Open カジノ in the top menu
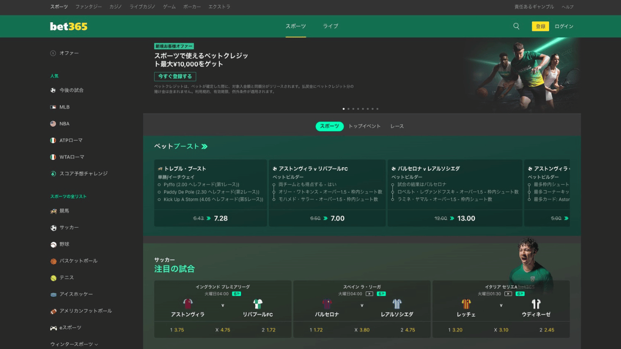 coord(116,7)
